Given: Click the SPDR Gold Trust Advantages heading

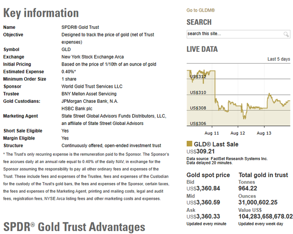Looking at the screenshot, I should pos(74,227).
